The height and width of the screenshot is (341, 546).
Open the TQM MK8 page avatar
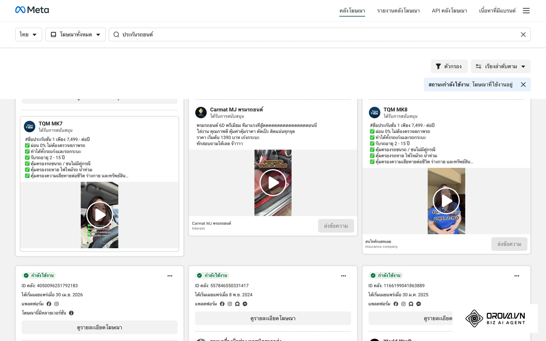point(375,113)
